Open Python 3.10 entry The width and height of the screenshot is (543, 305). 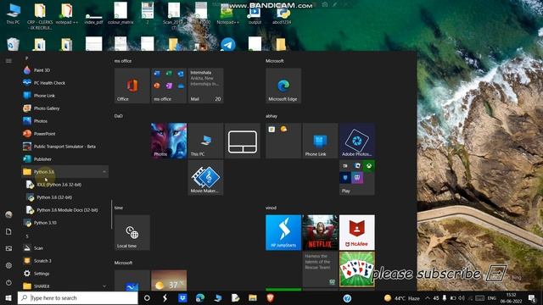(65, 223)
